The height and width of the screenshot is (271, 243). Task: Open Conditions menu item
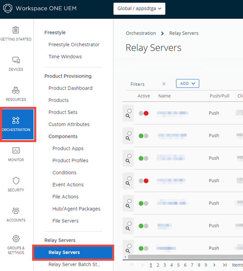click(x=64, y=172)
